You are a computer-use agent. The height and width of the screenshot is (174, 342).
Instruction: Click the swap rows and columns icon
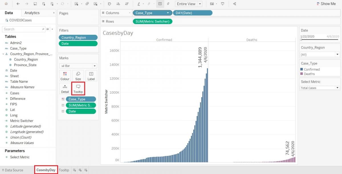click(109, 4)
